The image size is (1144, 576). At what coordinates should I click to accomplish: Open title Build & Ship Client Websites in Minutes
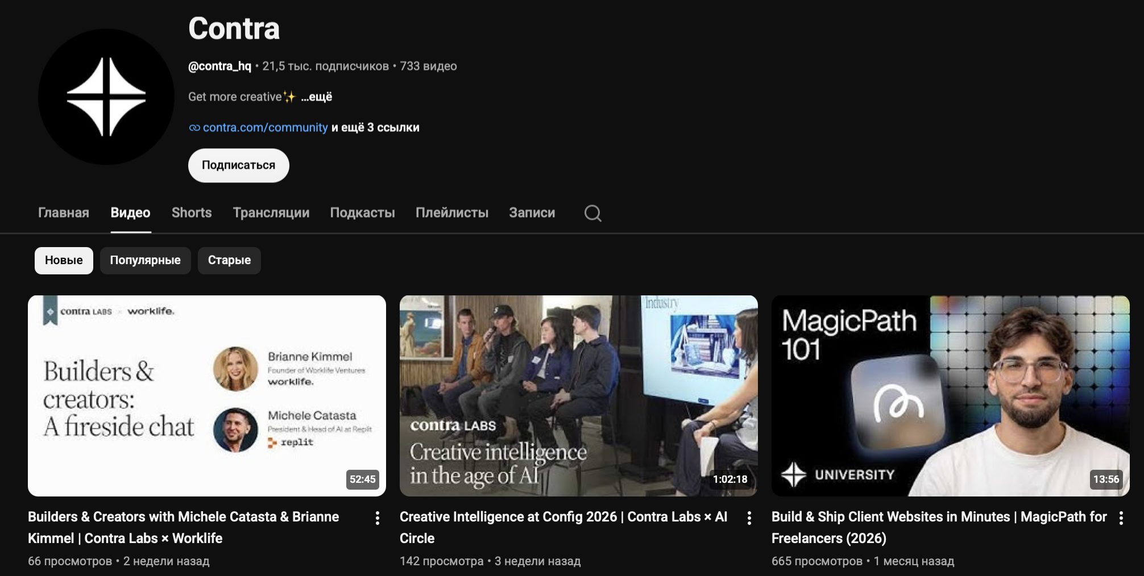coord(939,528)
